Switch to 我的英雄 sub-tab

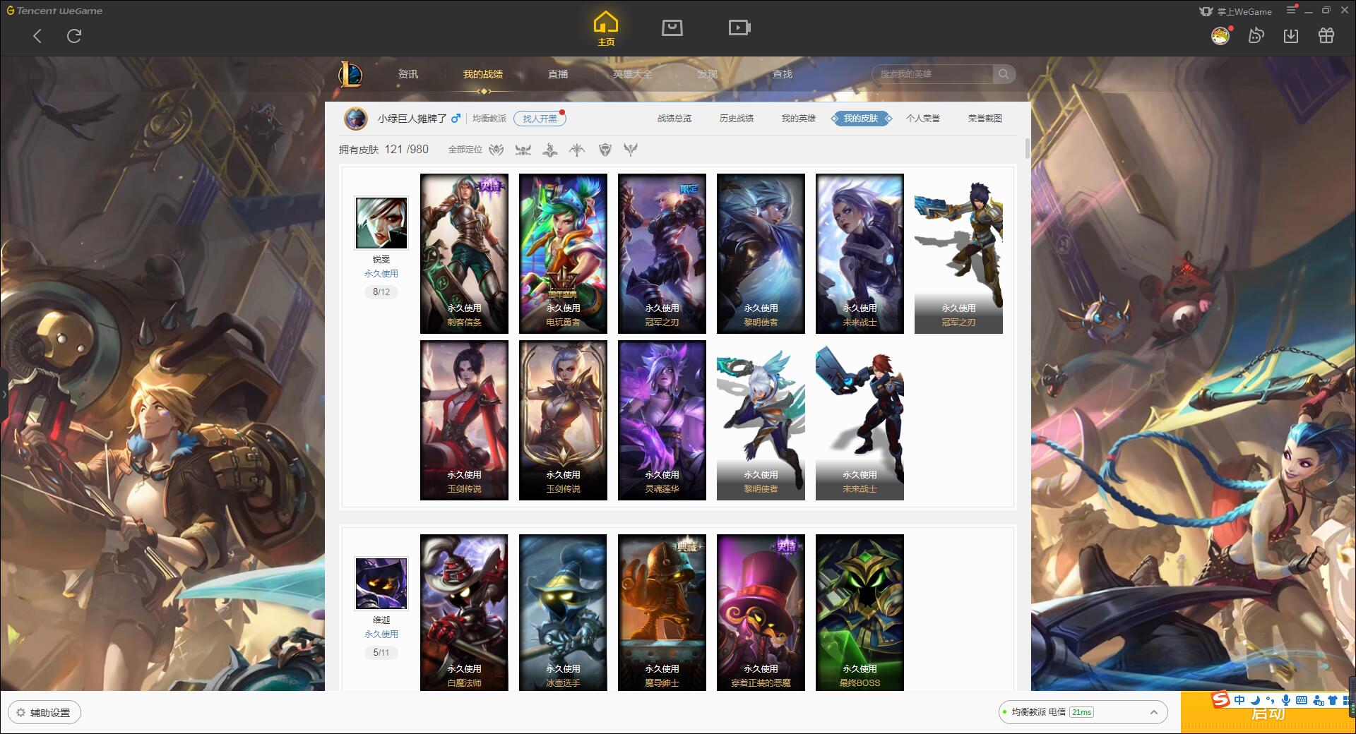(x=799, y=119)
